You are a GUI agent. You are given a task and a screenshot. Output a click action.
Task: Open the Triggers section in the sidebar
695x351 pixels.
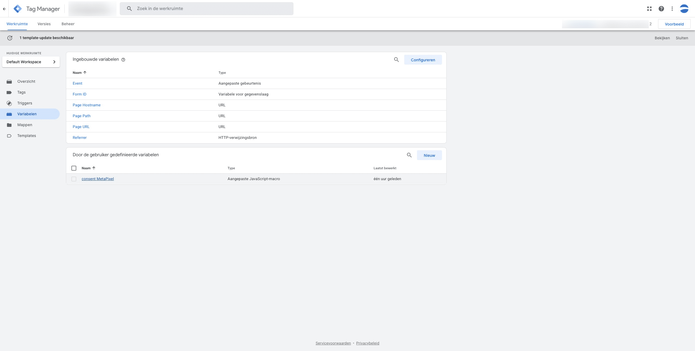click(x=24, y=103)
